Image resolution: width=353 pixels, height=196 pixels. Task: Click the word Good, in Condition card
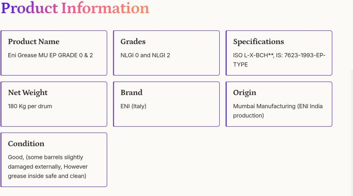pyautogui.click(x=16, y=157)
